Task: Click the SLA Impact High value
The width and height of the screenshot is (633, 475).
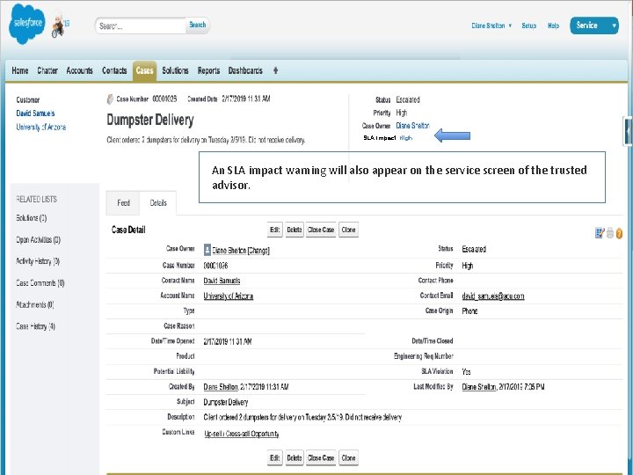Action: [405, 138]
